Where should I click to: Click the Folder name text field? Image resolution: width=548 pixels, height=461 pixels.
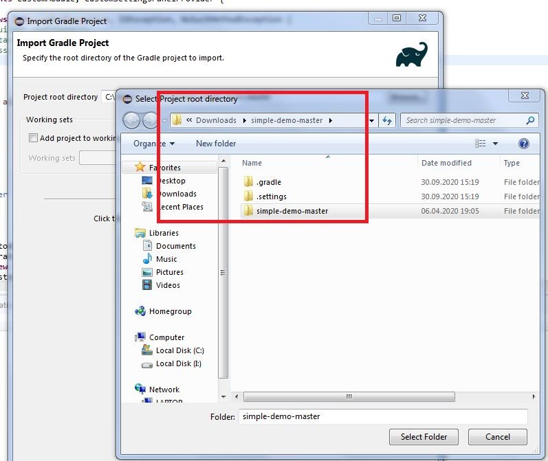click(x=382, y=416)
